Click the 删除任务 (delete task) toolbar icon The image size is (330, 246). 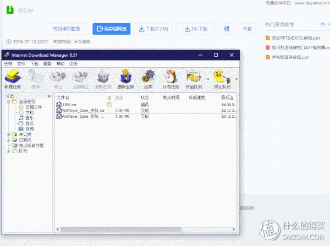(103, 79)
